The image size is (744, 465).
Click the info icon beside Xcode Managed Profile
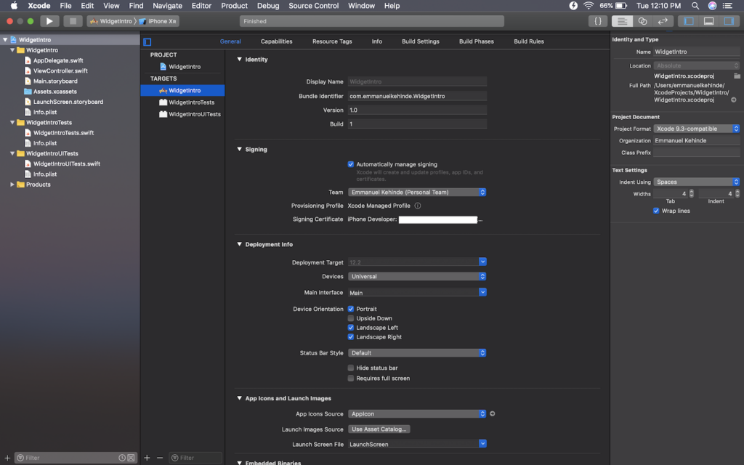[418, 206]
